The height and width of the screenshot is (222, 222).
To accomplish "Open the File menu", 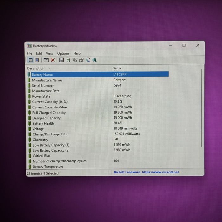I will [29, 53].
